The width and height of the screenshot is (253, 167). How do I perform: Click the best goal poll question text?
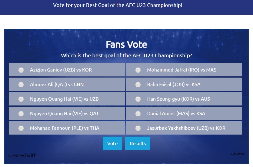[126, 55]
